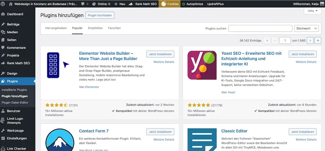Click the Limit Login Attempts fingerprint icon
This screenshot has width=325, height=151.
tap(3, 121)
